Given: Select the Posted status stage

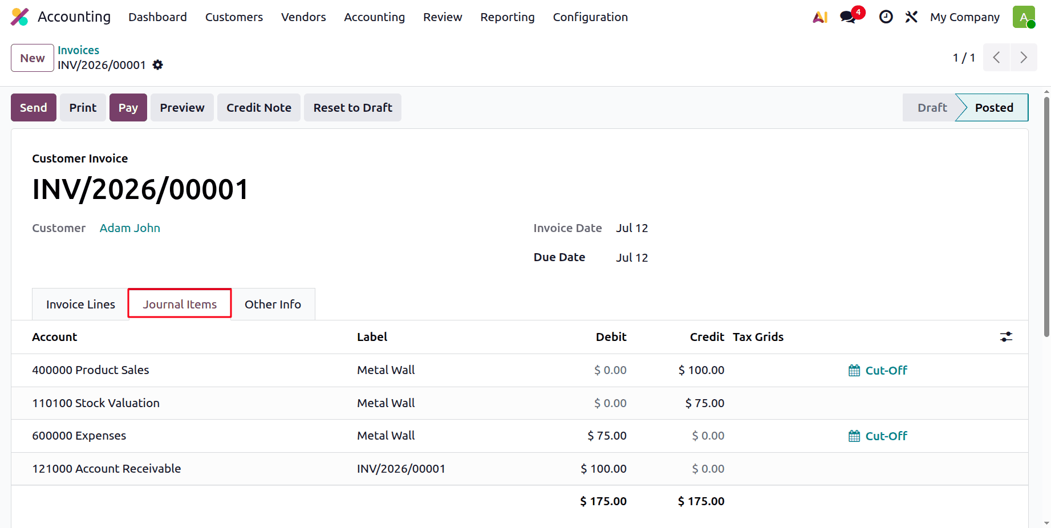Looking at the screenshot, I should tap(994, 108).
